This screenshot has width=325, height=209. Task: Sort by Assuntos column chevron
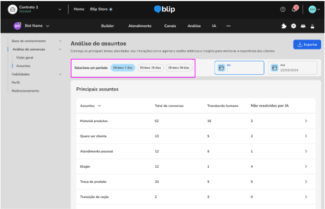pyautogui.click(x=99, y=106)
